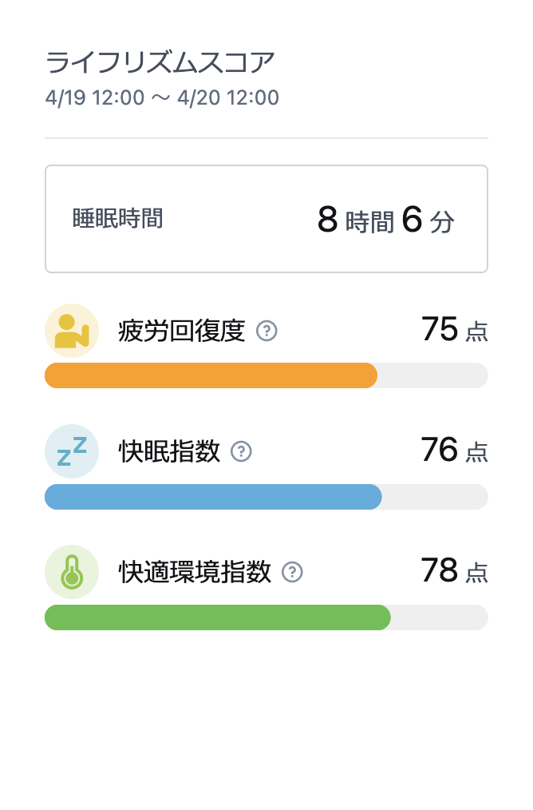The height and width of the screenshot is (810, 533).
Task: Click the 快眠指数 label
Action: tap(169, 451)
